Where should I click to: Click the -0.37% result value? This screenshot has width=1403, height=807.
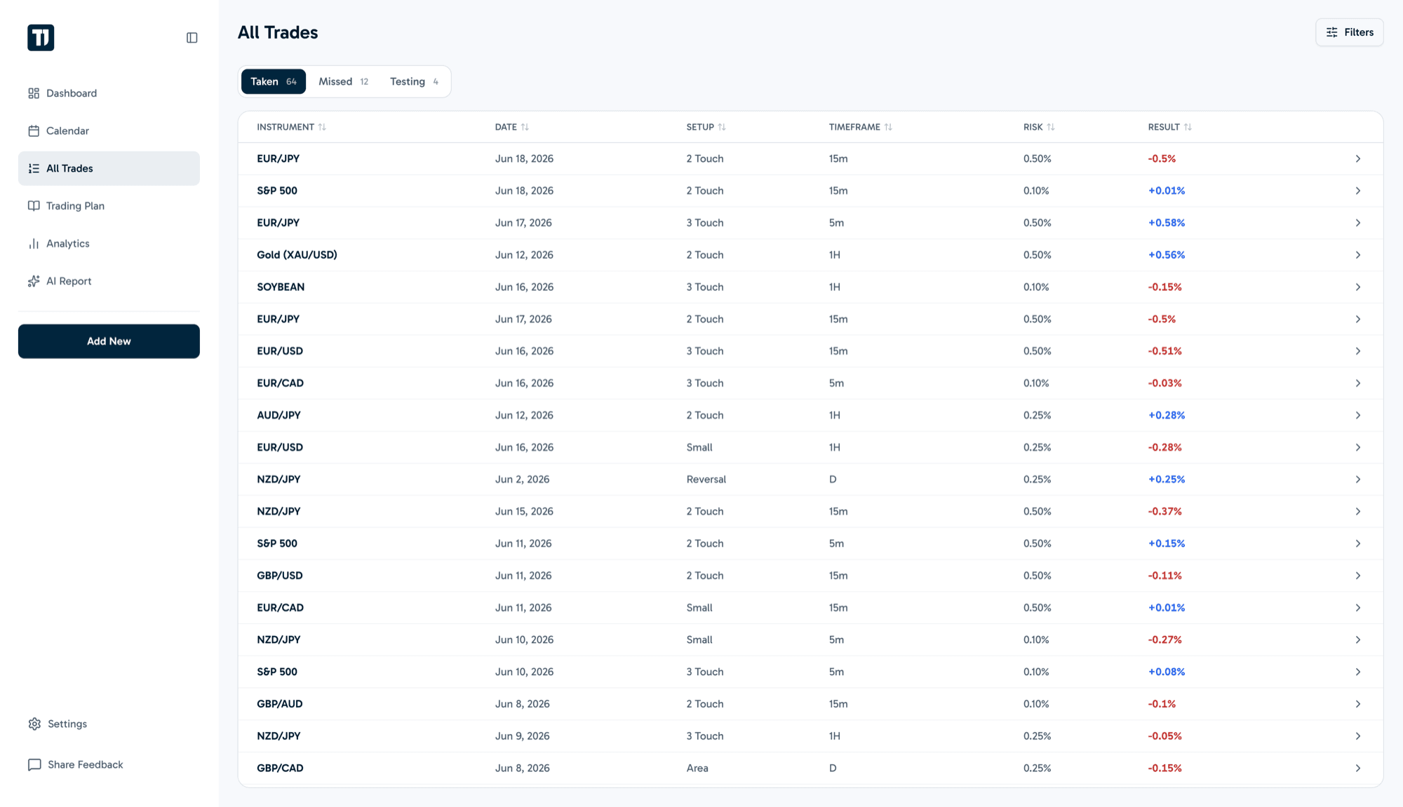click(1165, 512)
